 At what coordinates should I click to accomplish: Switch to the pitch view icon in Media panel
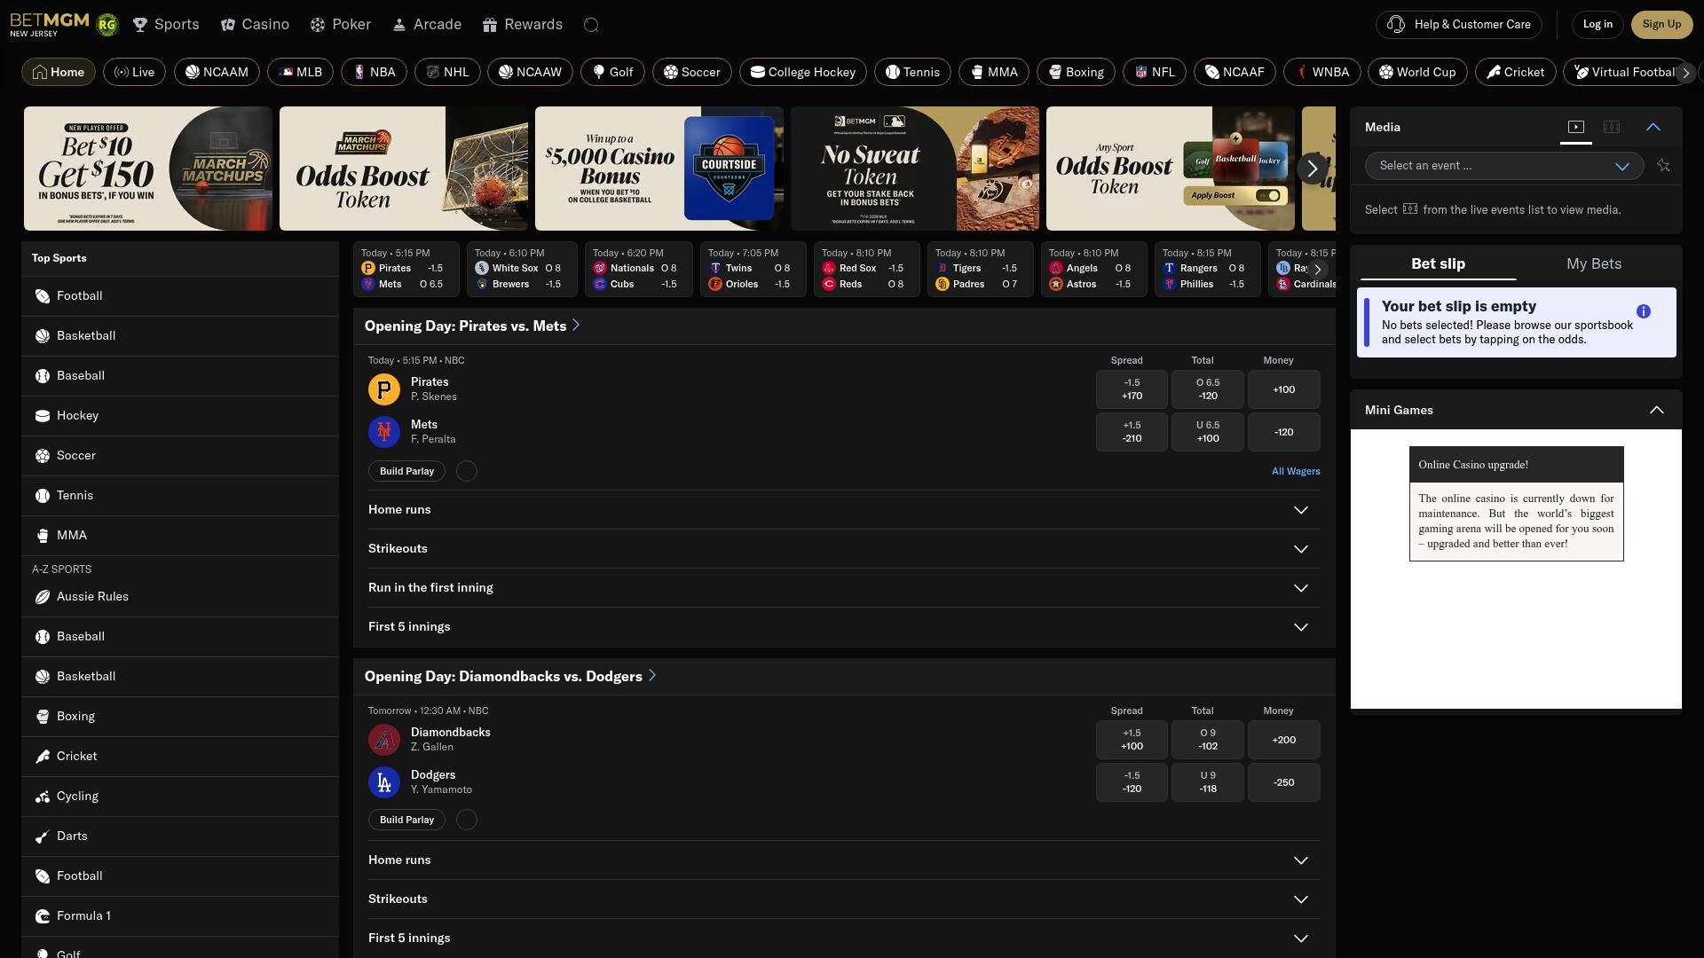(x=1612, y=127)
